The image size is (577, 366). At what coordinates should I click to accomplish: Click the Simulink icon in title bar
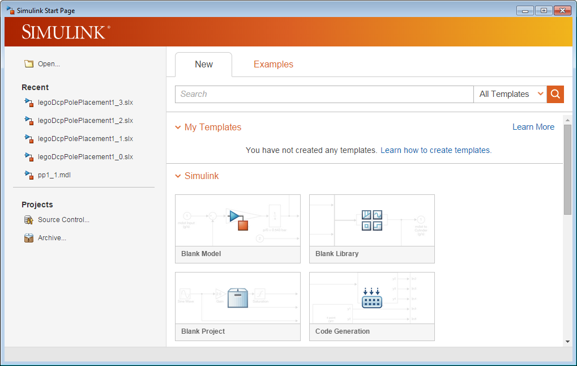pyautogui.click(x=10, y=10)
